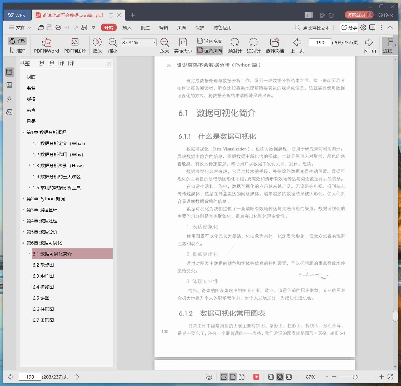Expand 第3章 编程基础 node
This screenshot has width=401, height=386.
[23, 210]
